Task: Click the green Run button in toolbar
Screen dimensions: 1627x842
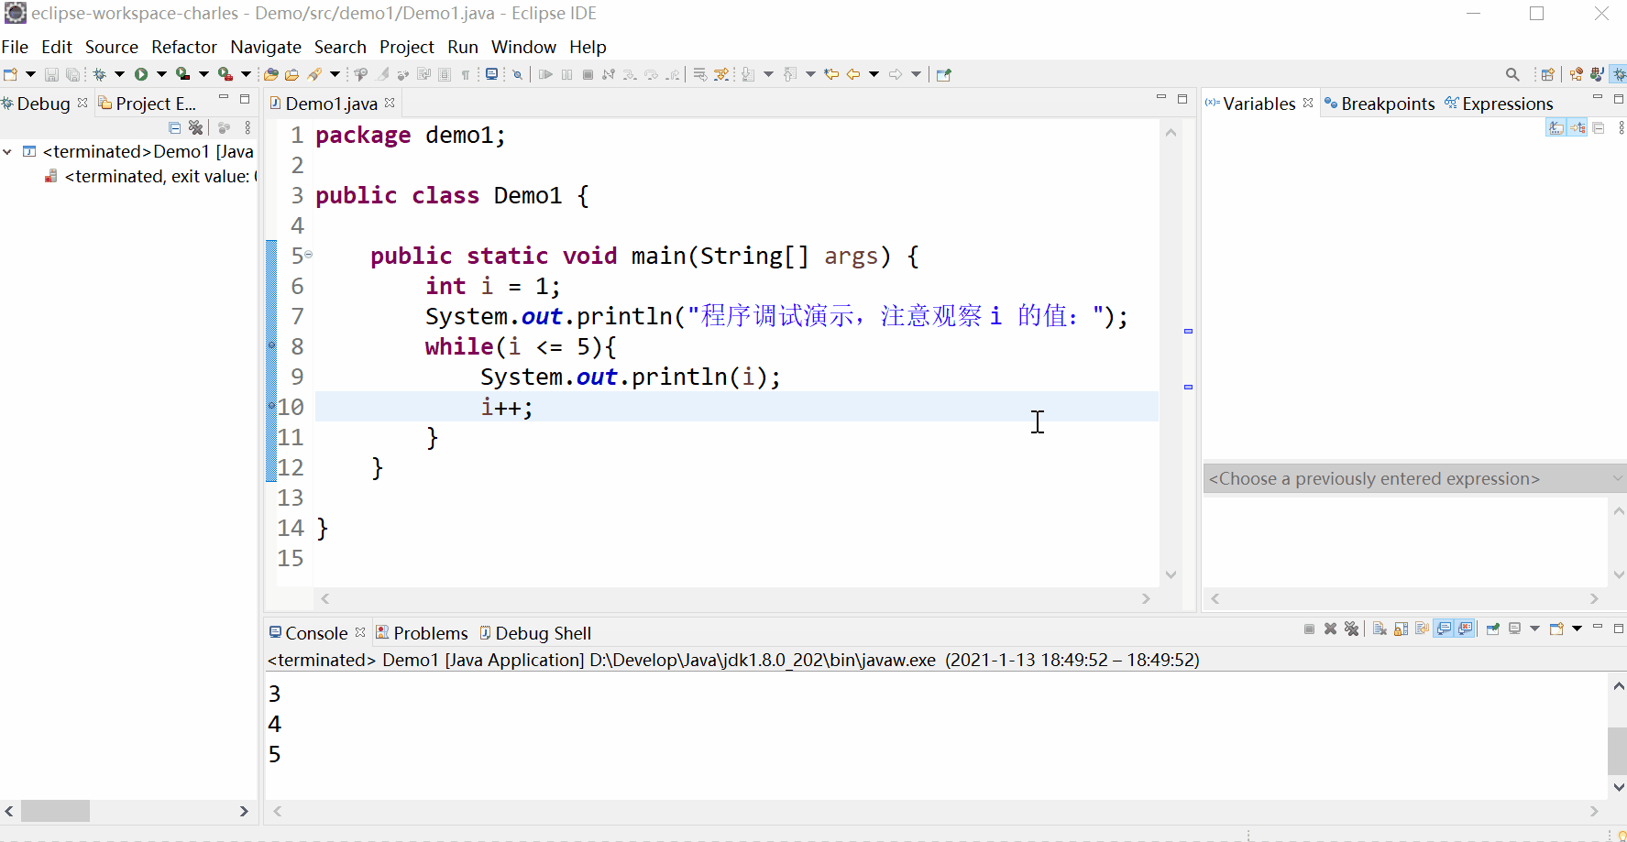Action: pyautogui.click(x=141, y=74)
